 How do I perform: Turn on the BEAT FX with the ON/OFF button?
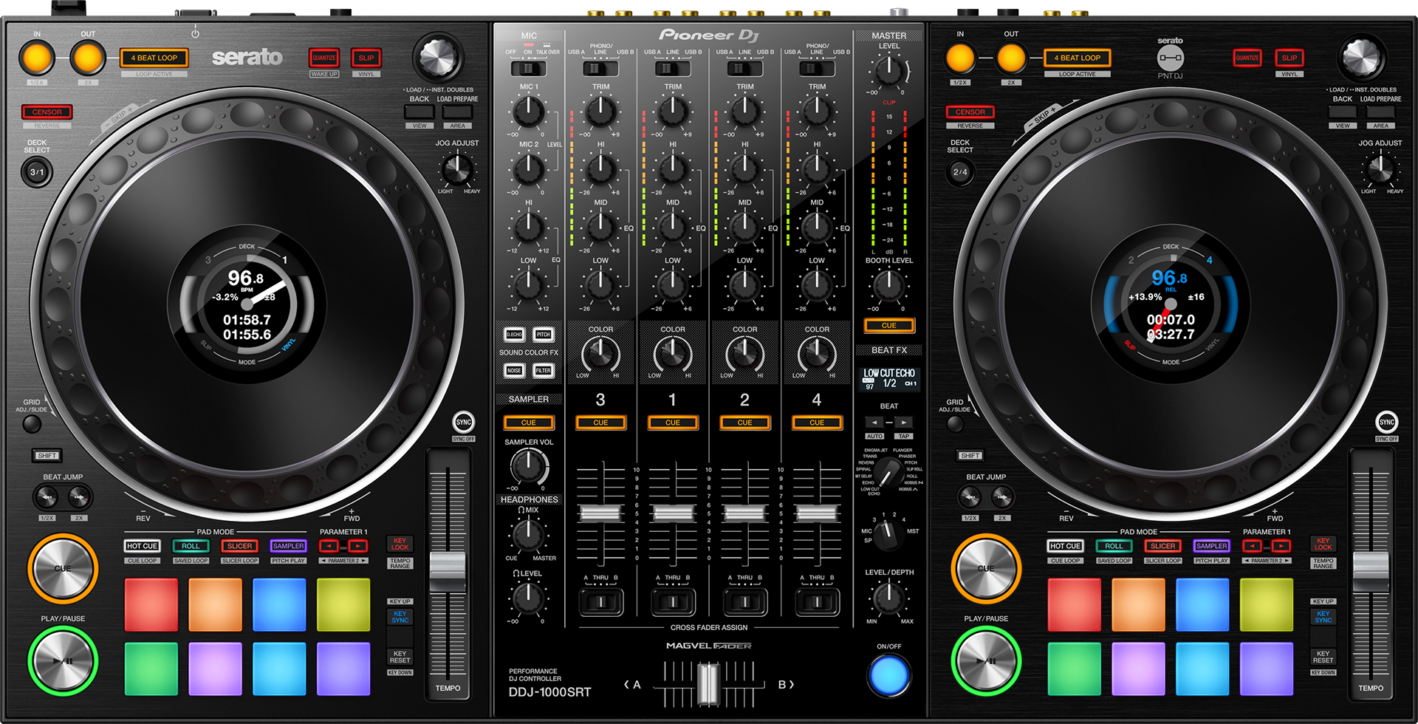889,673
